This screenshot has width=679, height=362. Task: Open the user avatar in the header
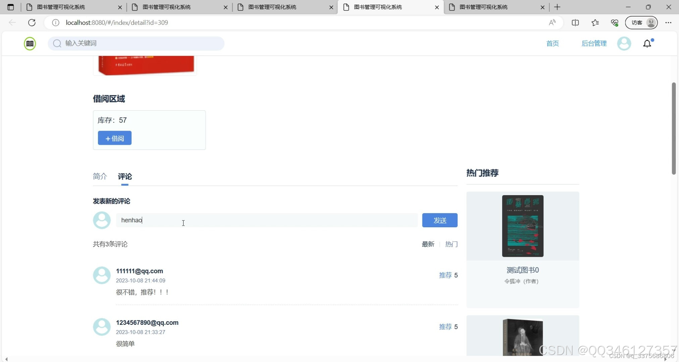tap(624, 44)
